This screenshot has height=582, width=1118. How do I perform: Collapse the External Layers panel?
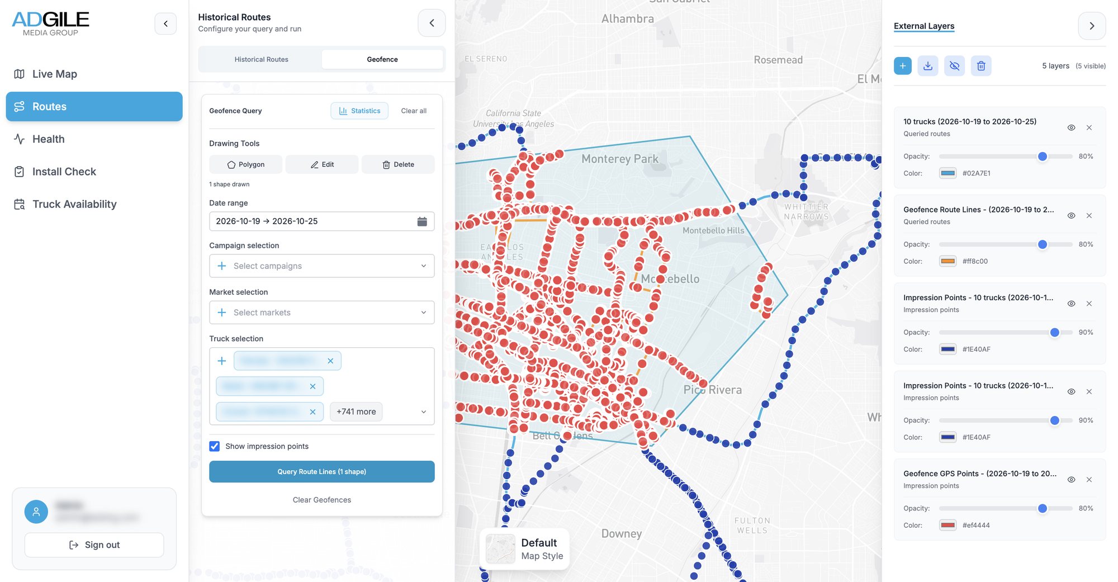pyautogui.click(x=1092, y=26)
